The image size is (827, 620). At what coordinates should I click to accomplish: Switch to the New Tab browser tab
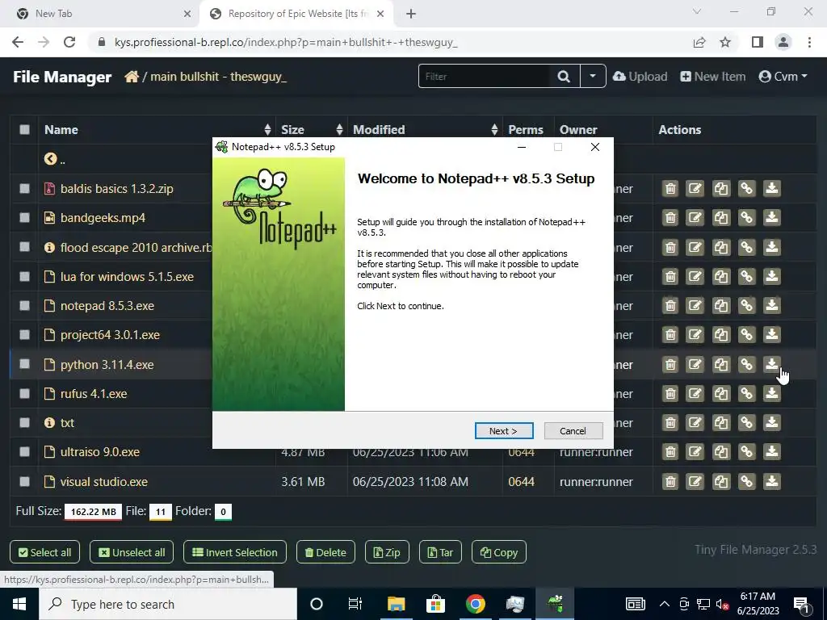(x=99, y=14)
